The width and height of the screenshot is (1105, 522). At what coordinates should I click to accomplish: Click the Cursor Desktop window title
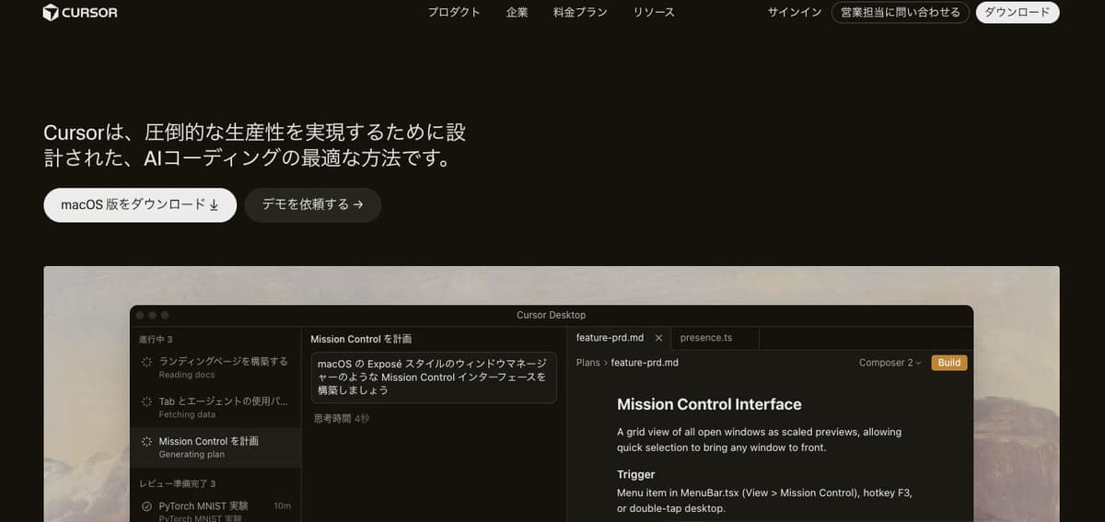[551, 315]
